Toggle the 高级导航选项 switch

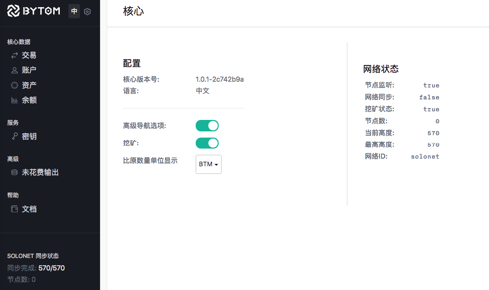[207, 125]
